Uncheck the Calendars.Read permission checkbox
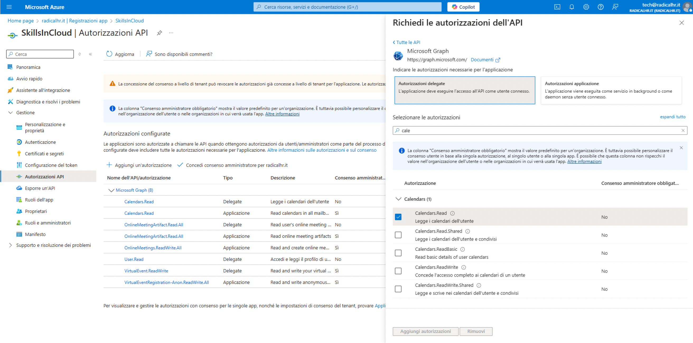Image resolution: width=693 pixels, height=343 pixels. coord(398,217)
